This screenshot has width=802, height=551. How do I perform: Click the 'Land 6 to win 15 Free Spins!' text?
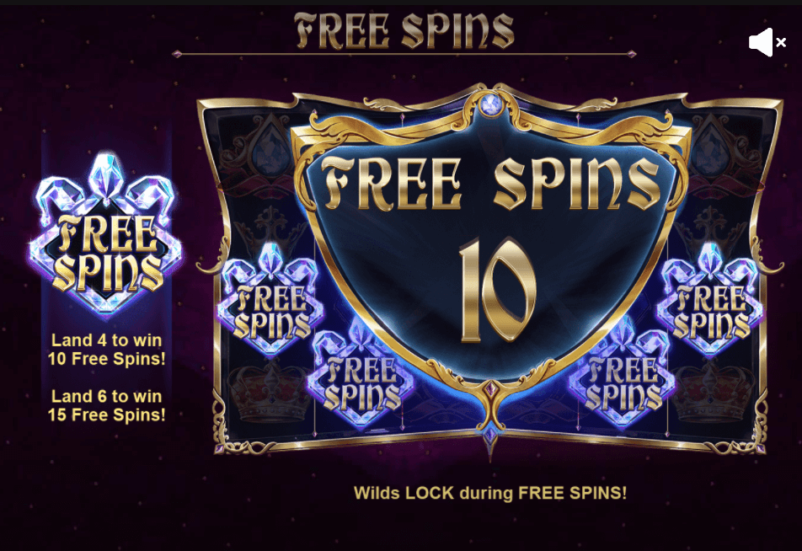[x=106, y=405]
